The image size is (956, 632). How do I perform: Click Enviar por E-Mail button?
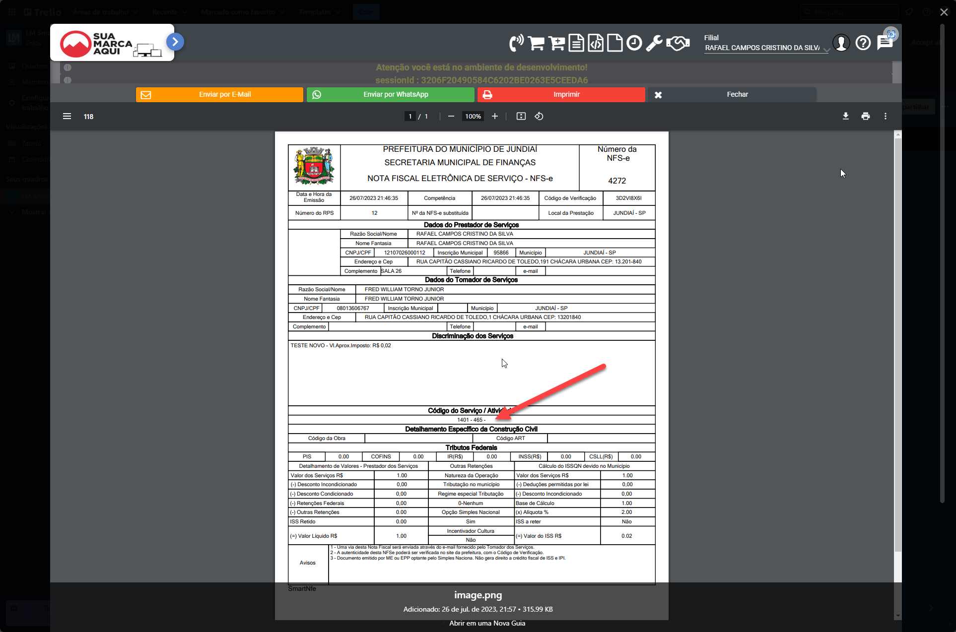(x=219, y=94)
